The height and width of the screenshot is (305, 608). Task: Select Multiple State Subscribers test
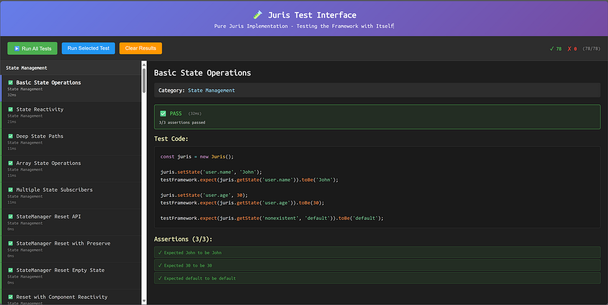tap(71, 195)
